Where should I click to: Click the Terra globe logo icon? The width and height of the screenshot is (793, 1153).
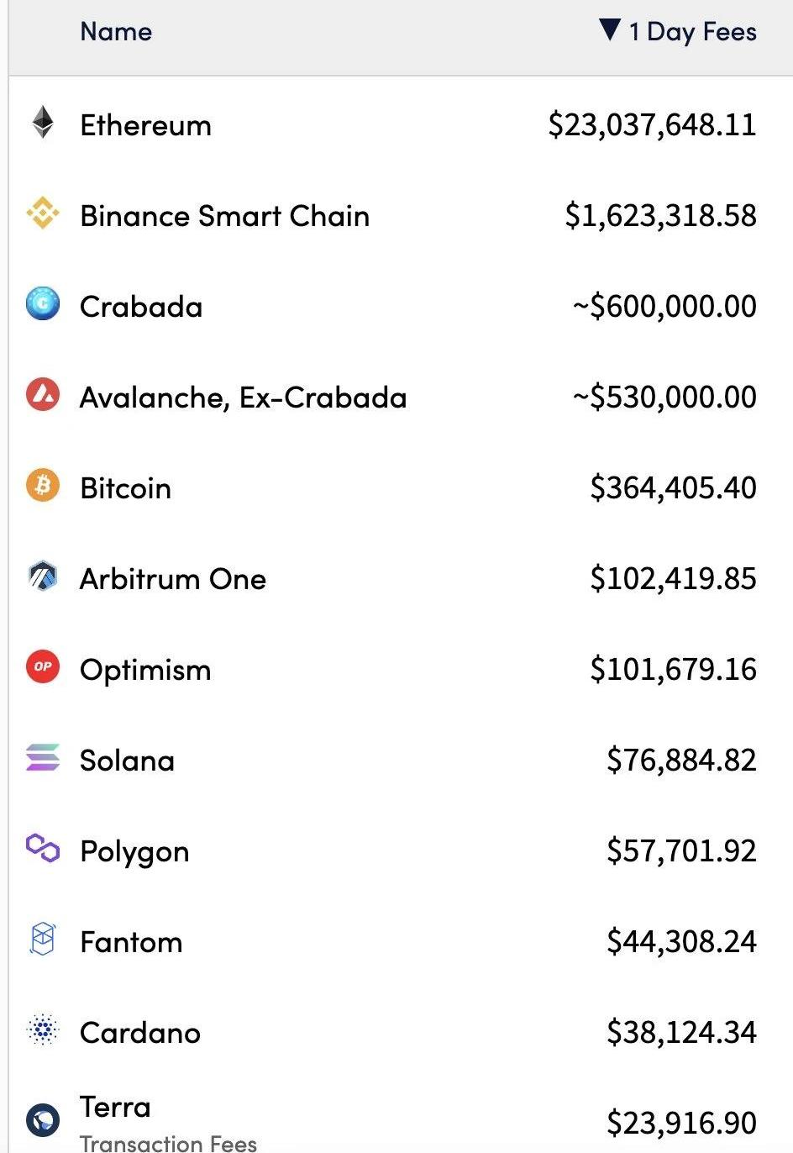[43, 1120]
